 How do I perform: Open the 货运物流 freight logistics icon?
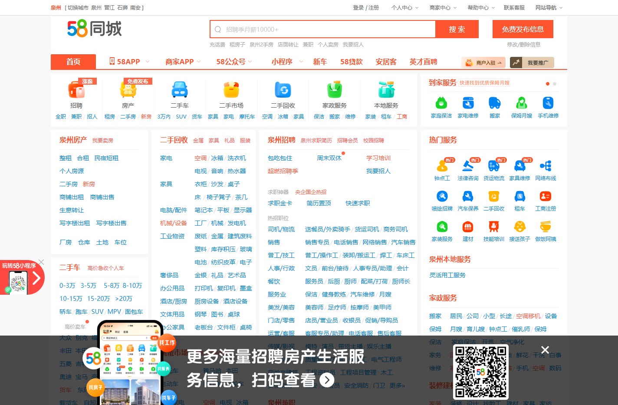click(494, 166)
